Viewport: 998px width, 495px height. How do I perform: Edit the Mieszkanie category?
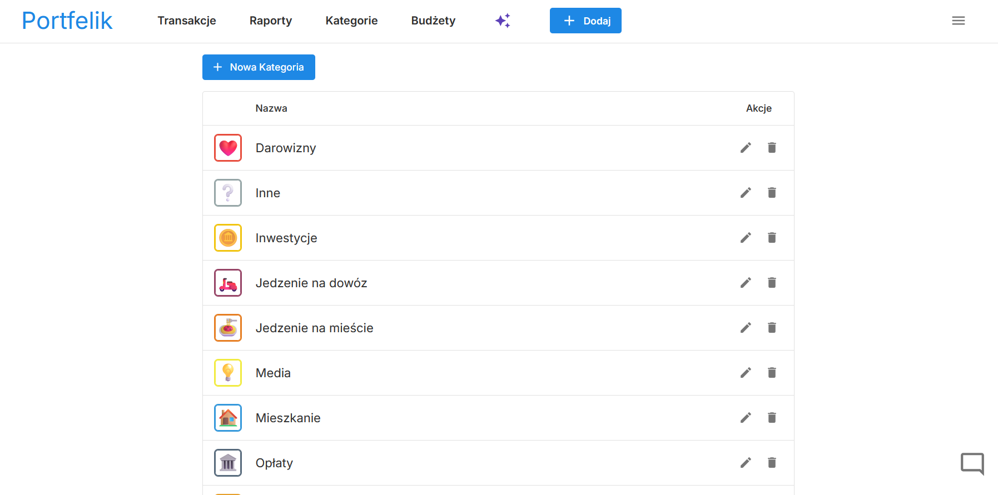(x=746, y=418)
